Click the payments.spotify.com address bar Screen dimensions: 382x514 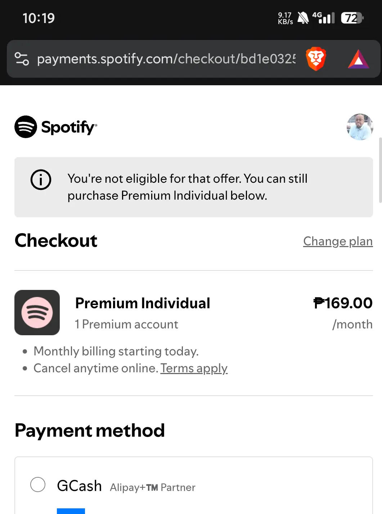166,59
